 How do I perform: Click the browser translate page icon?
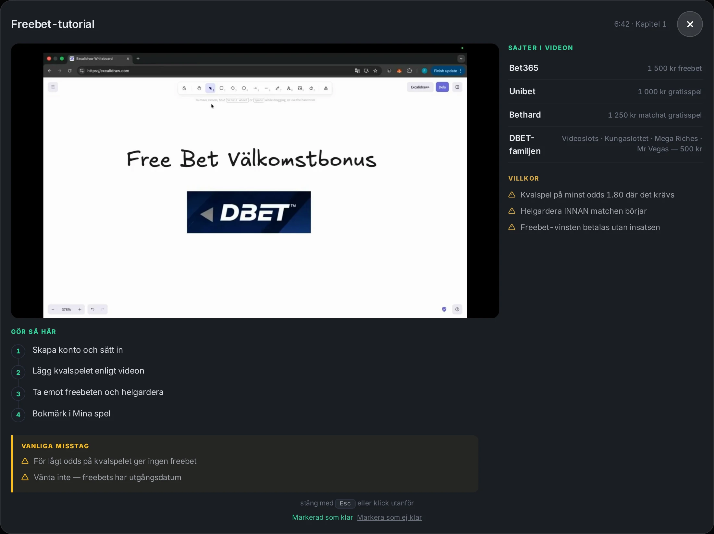coord(357,71)
